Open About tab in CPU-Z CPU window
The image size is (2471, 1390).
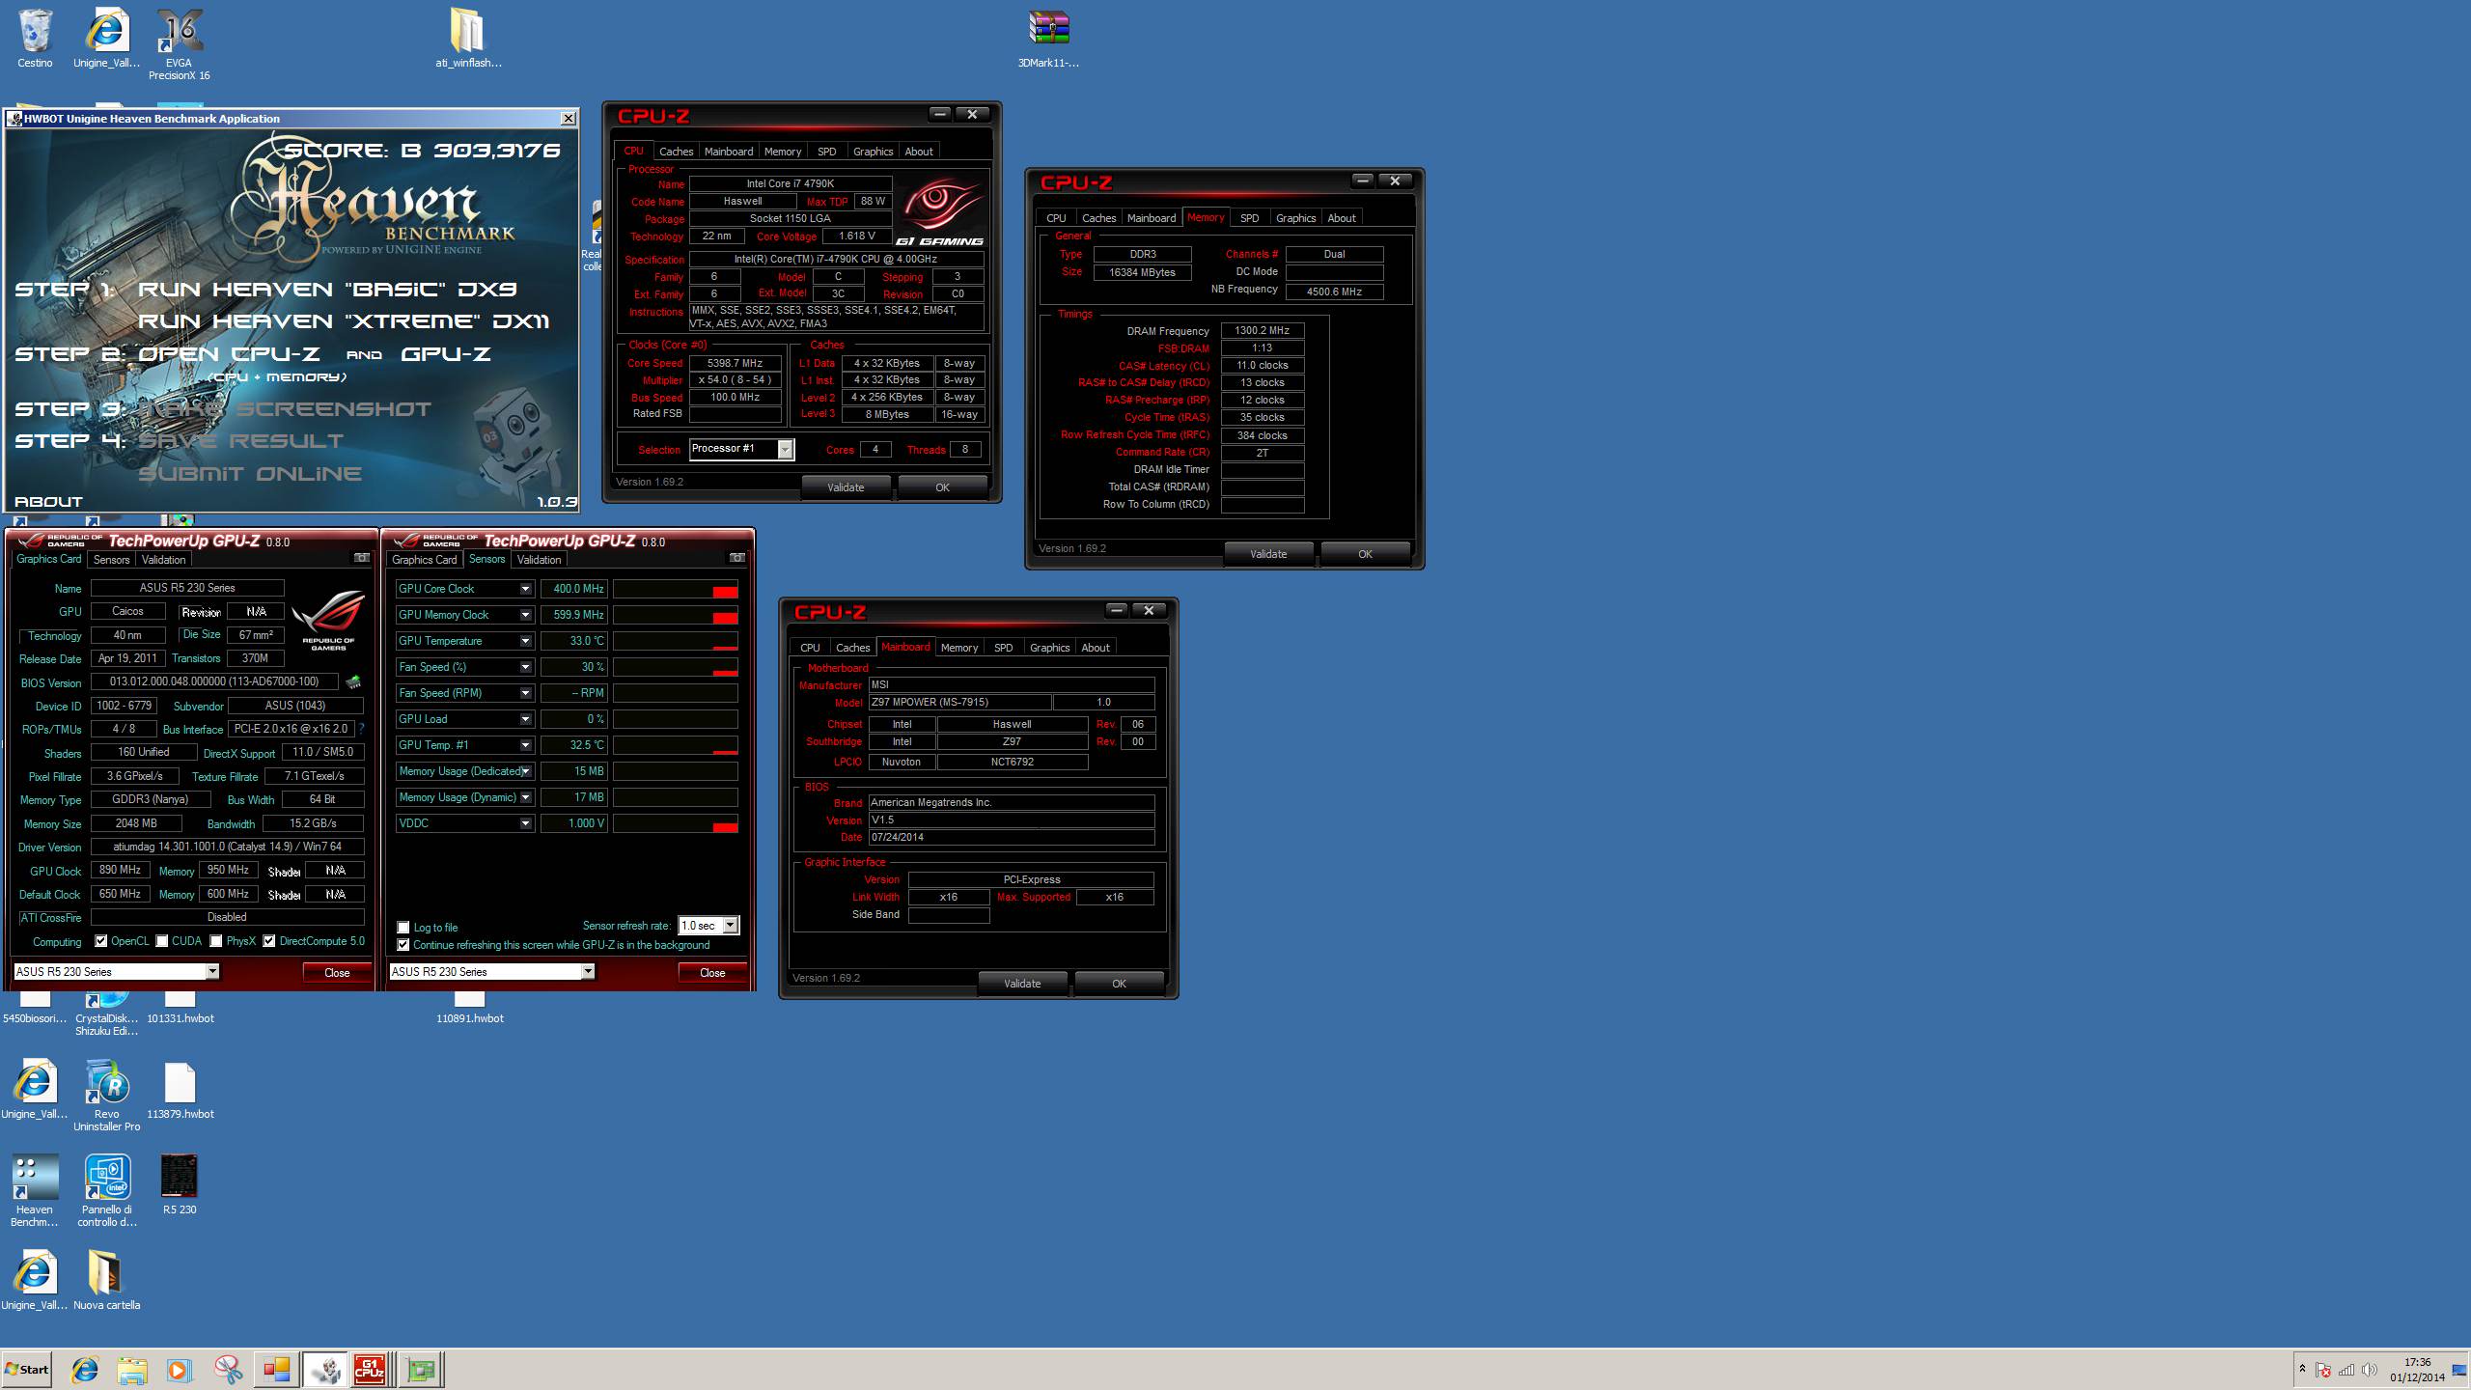point(918,152)
